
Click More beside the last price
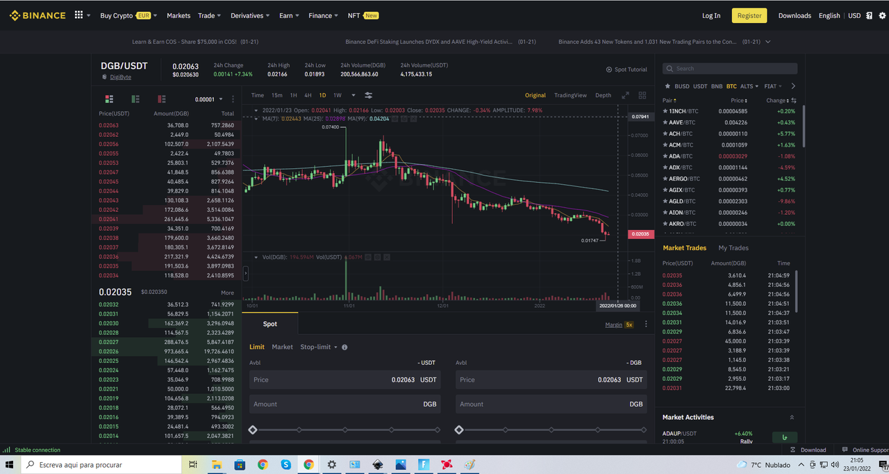click(x=228, y=293)
